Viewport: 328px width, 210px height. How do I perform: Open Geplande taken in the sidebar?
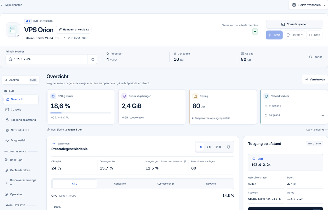(20, 170)
